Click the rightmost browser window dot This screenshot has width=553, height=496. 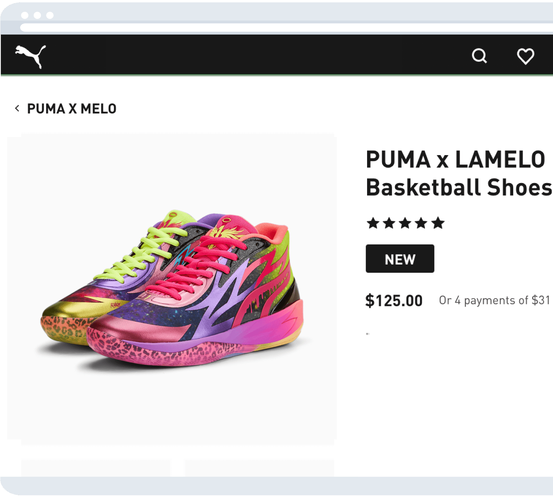(50, 15)
